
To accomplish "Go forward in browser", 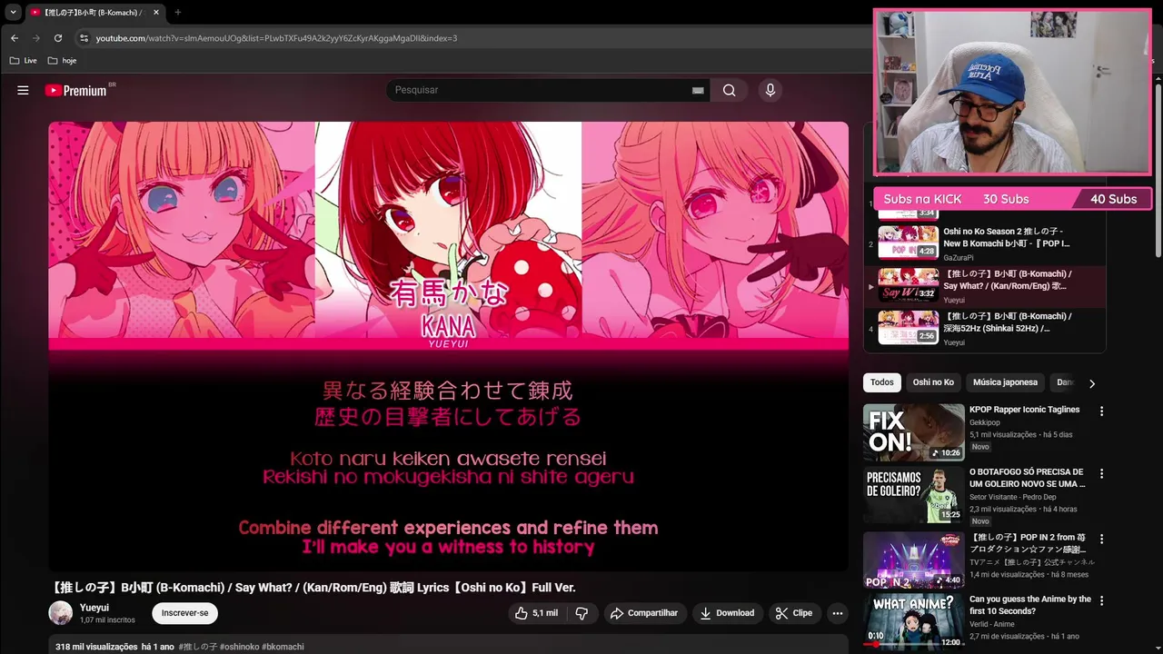I will [x=36, y=38].
